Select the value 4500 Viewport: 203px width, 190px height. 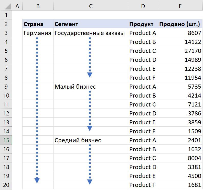pyautogui.click(x=180, y=176)
